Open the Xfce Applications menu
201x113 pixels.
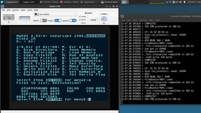click(x=11, y=2)
